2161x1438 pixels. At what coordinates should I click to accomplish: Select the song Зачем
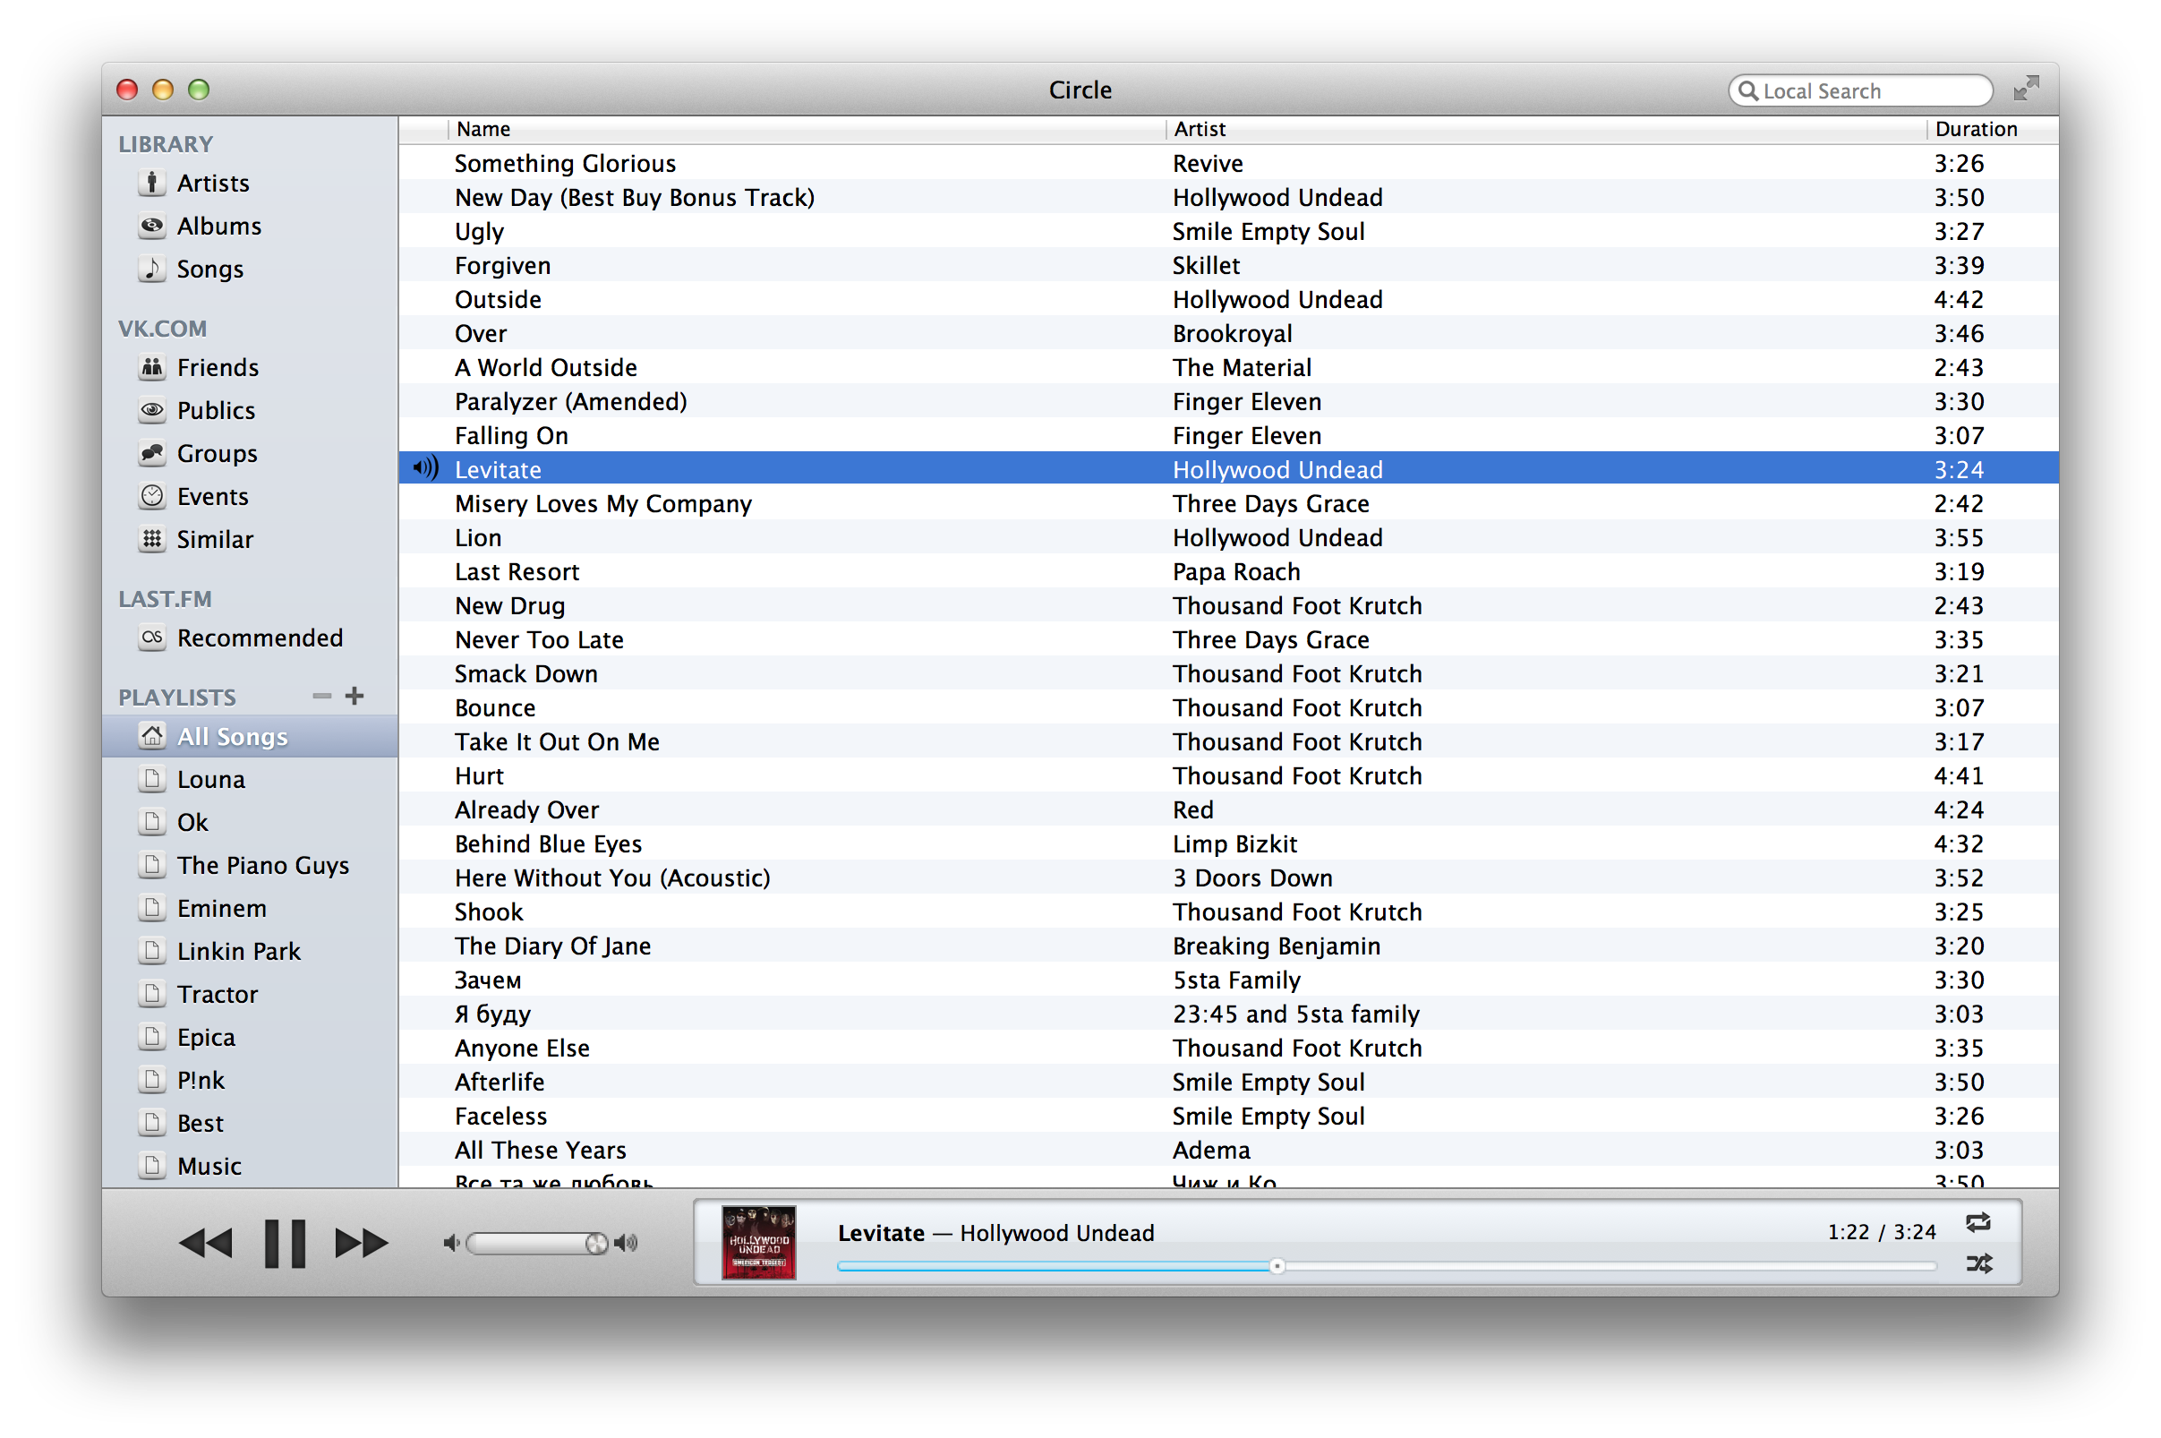coord(1228,980)
